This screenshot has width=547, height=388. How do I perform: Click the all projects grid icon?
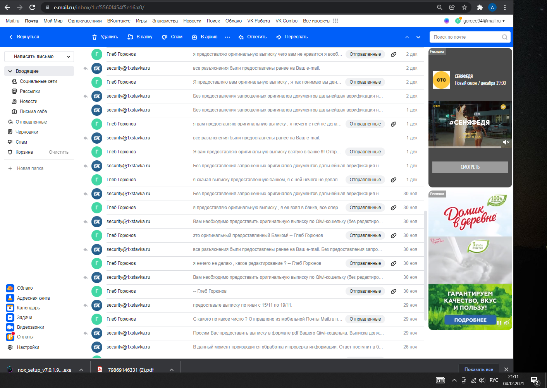click(x=335, y=21)
